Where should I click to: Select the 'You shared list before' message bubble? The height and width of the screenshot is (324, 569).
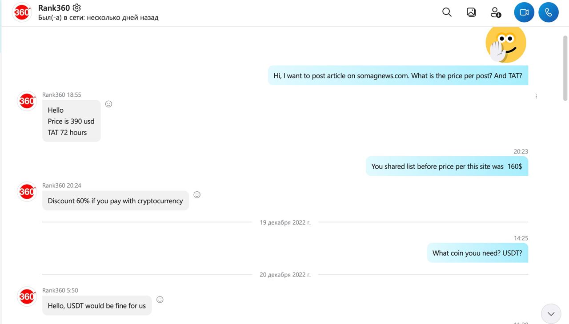(x=447, y=166)
